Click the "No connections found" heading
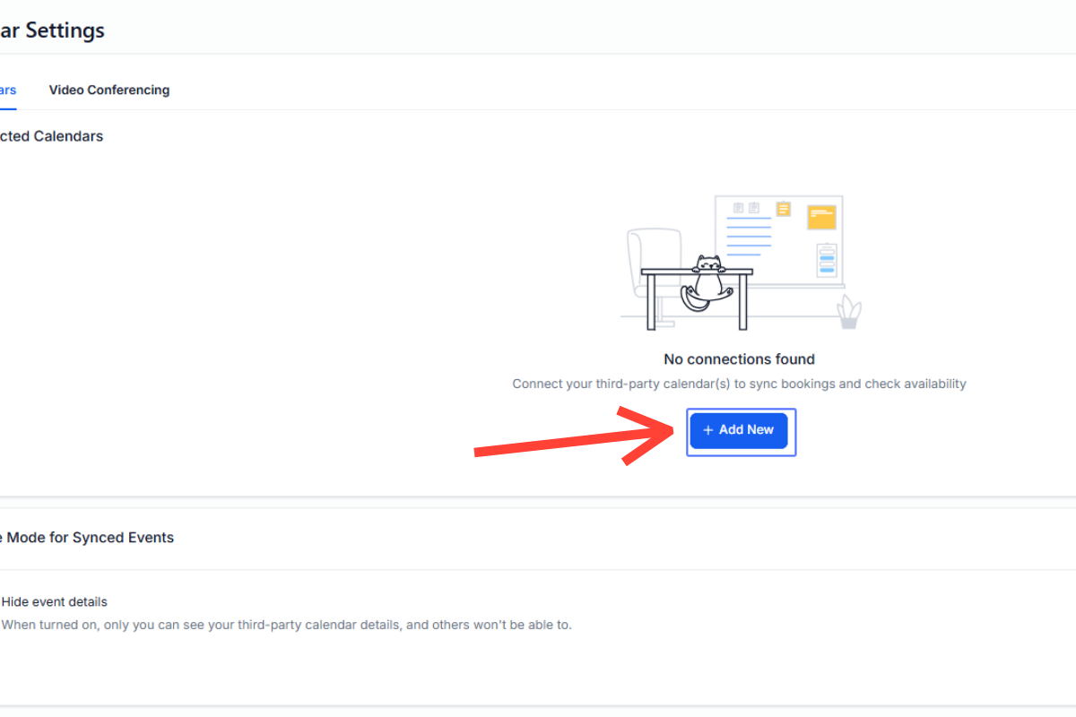 [739, 359]
